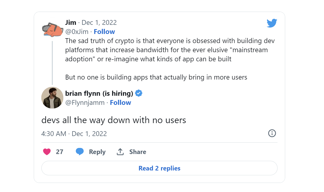Viewport: 324px width, 192px height.
Task: Open Jim's display name
Action: pyautogui.click(x=71, y=23)
